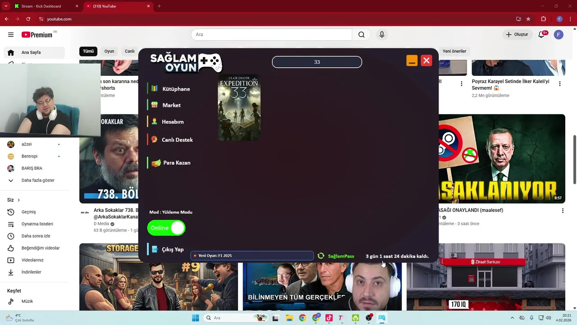Image resolution: width=577 pixels, height=325 pixels.
Task: Reload the page in Chrome
Action: [x=28, y=19]
